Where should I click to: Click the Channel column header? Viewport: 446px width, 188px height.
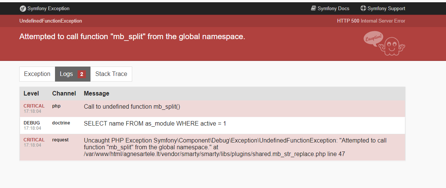pos(64,93)
